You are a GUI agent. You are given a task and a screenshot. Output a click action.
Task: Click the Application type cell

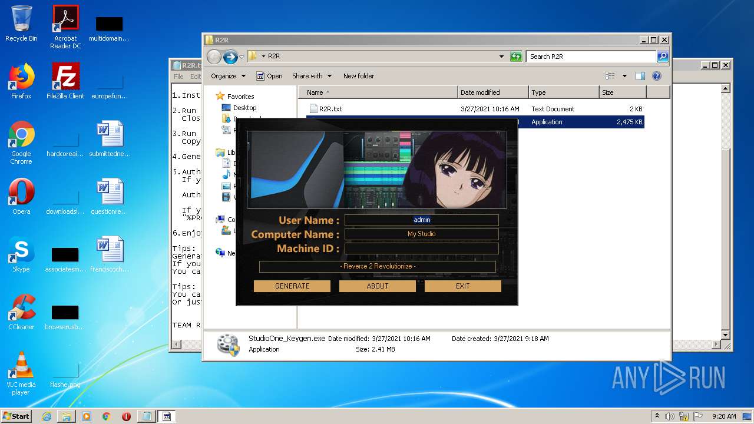tap(547, 122)
